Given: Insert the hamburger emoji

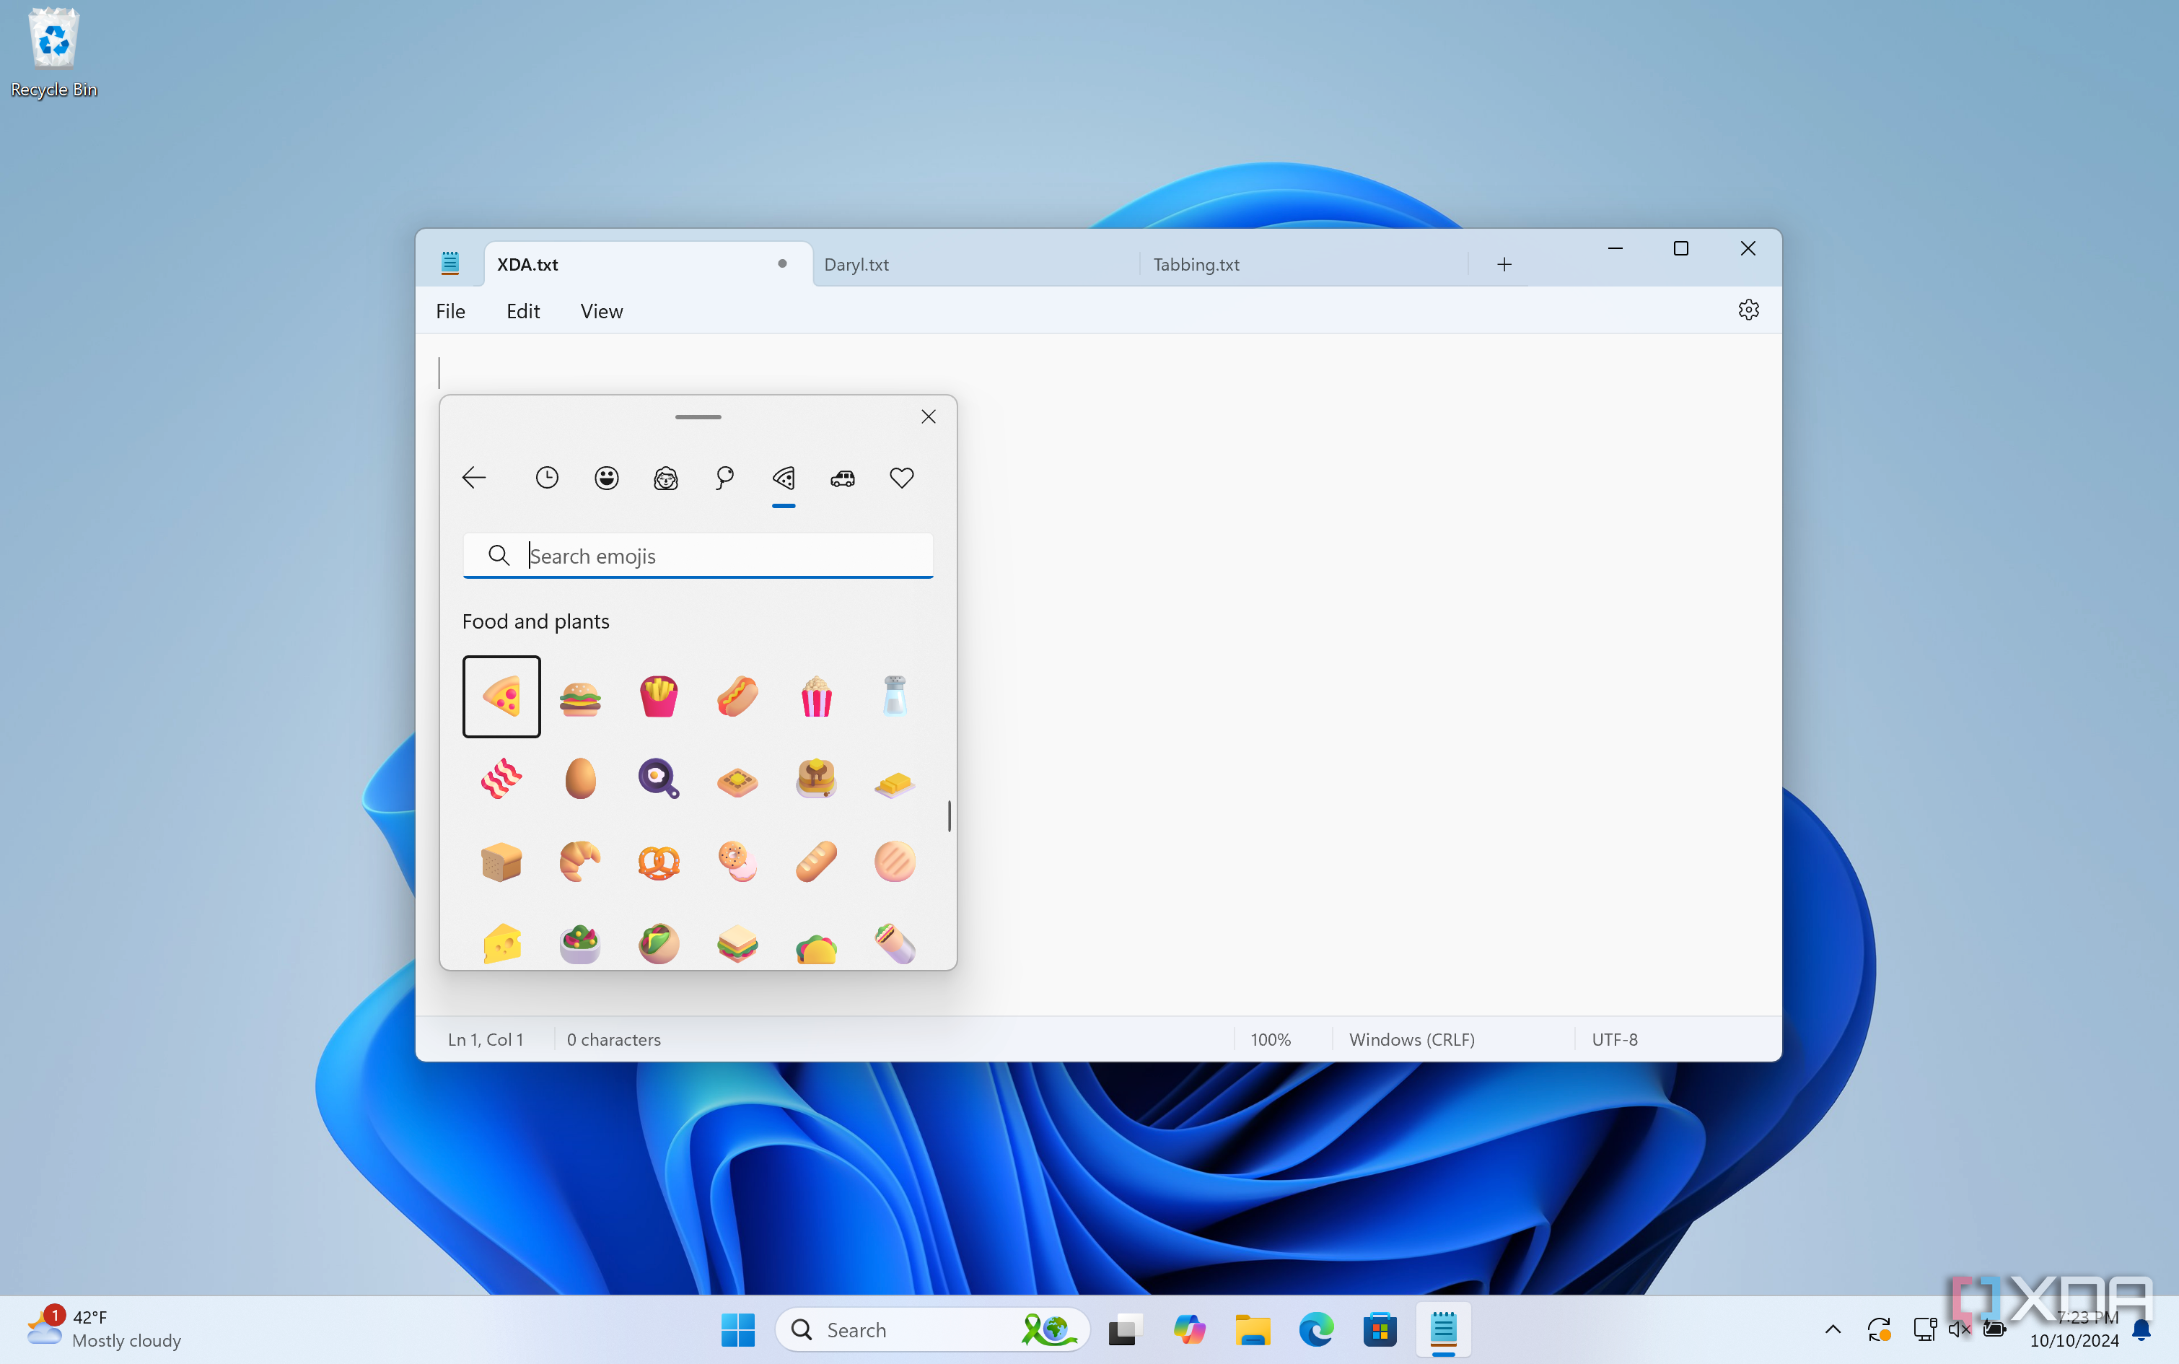Looking at the screenshot, I should click(580, 696).
